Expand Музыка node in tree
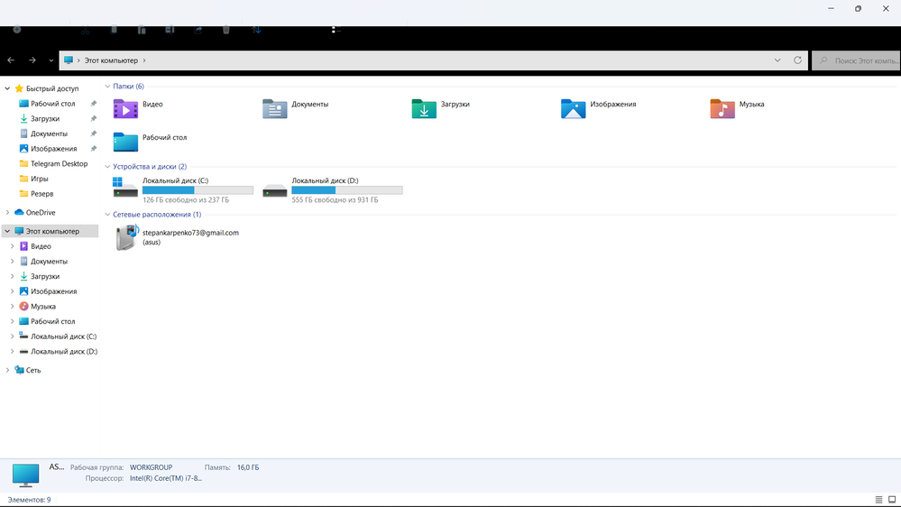The height and width of the screenshot is (507, 901). (12, 307)
